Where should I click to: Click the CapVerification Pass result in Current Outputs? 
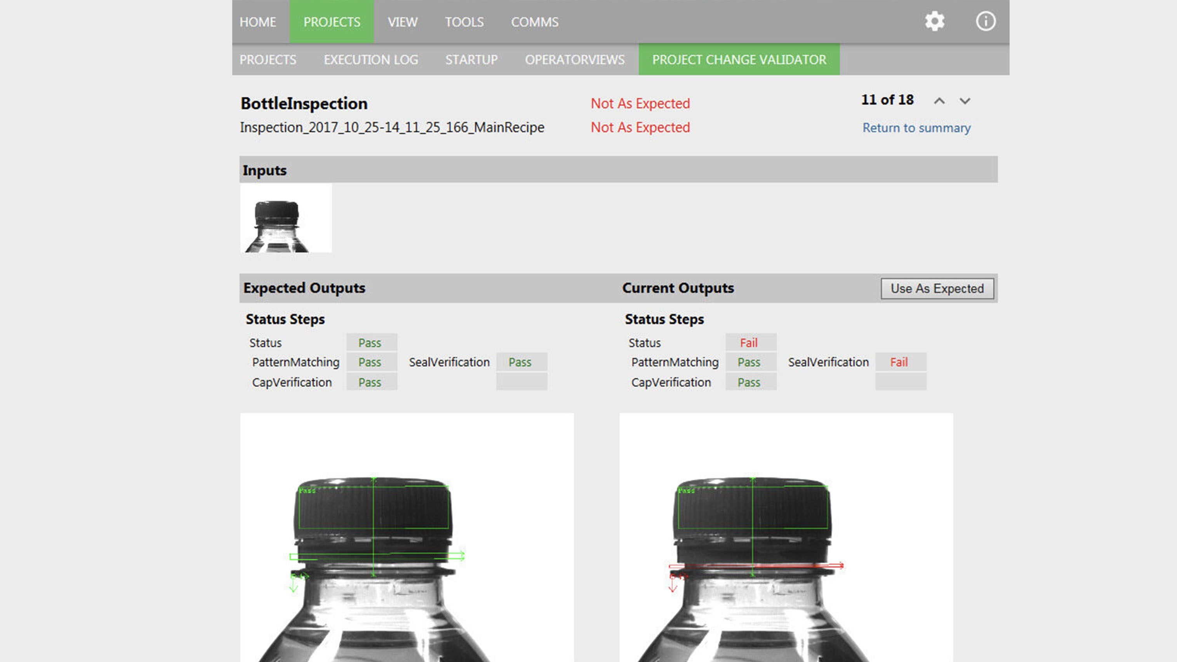(x=750, y=382)
